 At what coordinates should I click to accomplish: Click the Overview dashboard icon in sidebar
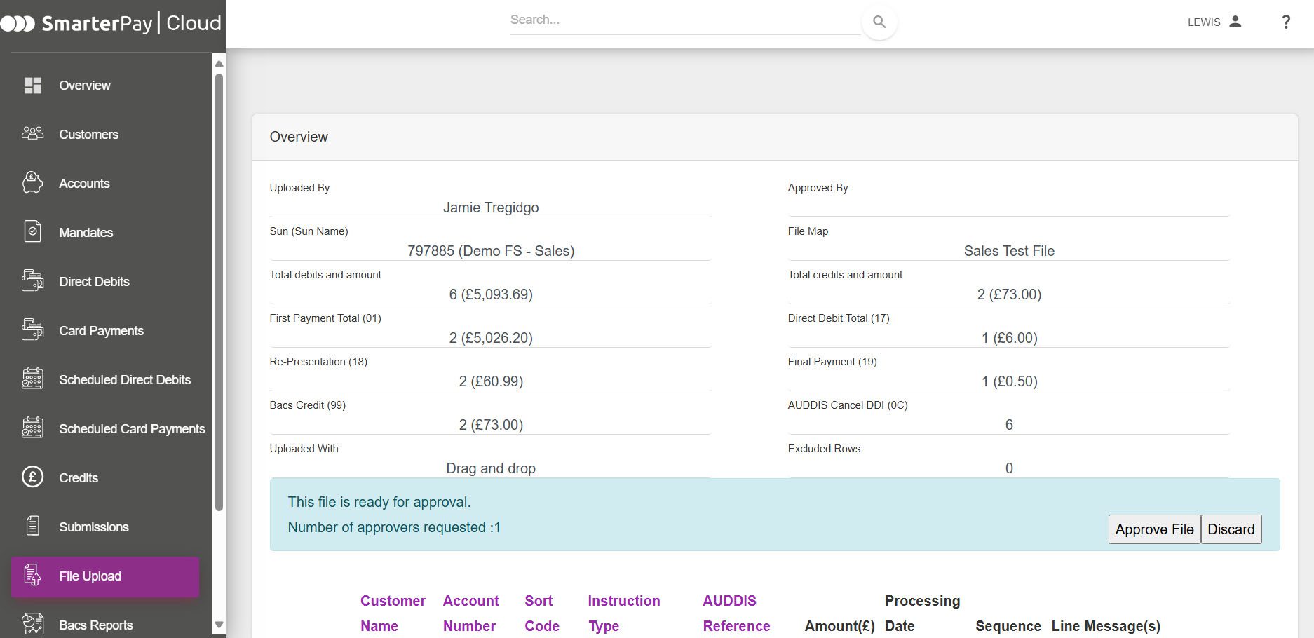point(33,86)
